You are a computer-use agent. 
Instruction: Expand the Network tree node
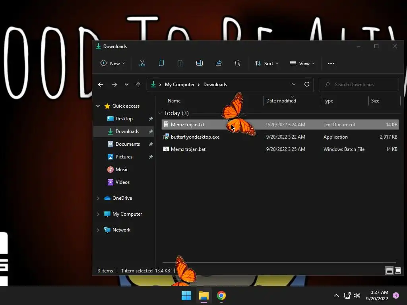click(98, 230)
